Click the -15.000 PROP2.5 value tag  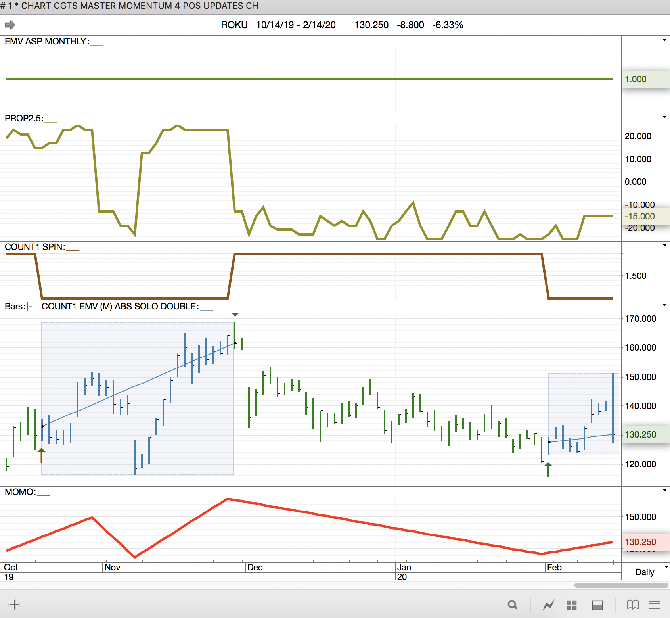click(x=645, y=216)
